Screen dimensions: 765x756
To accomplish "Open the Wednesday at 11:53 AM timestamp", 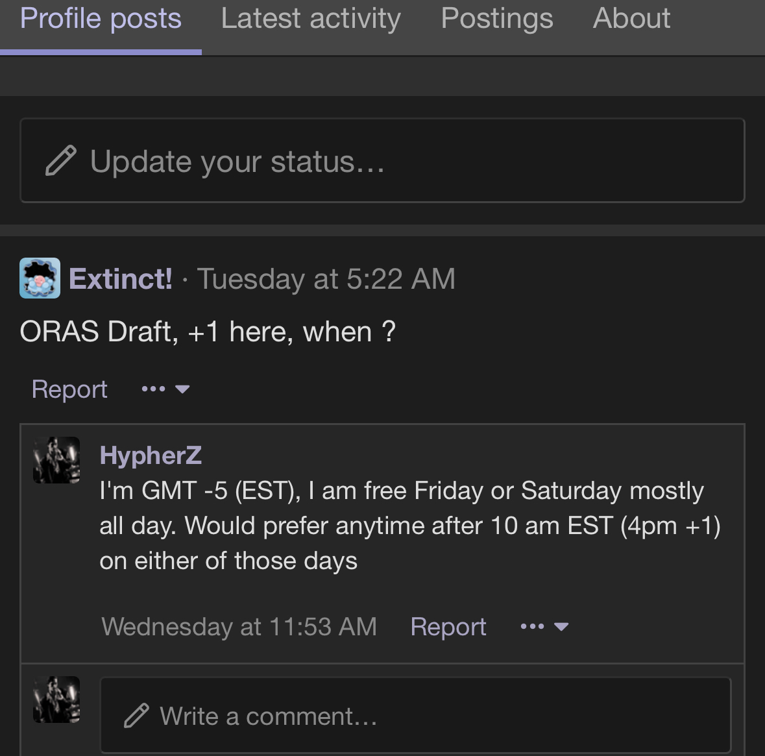I will tap(239, 627).
